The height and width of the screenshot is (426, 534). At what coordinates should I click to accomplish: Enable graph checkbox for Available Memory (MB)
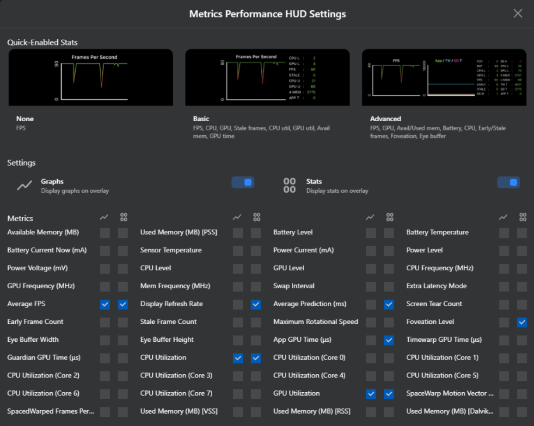click(x=105, y=233)
